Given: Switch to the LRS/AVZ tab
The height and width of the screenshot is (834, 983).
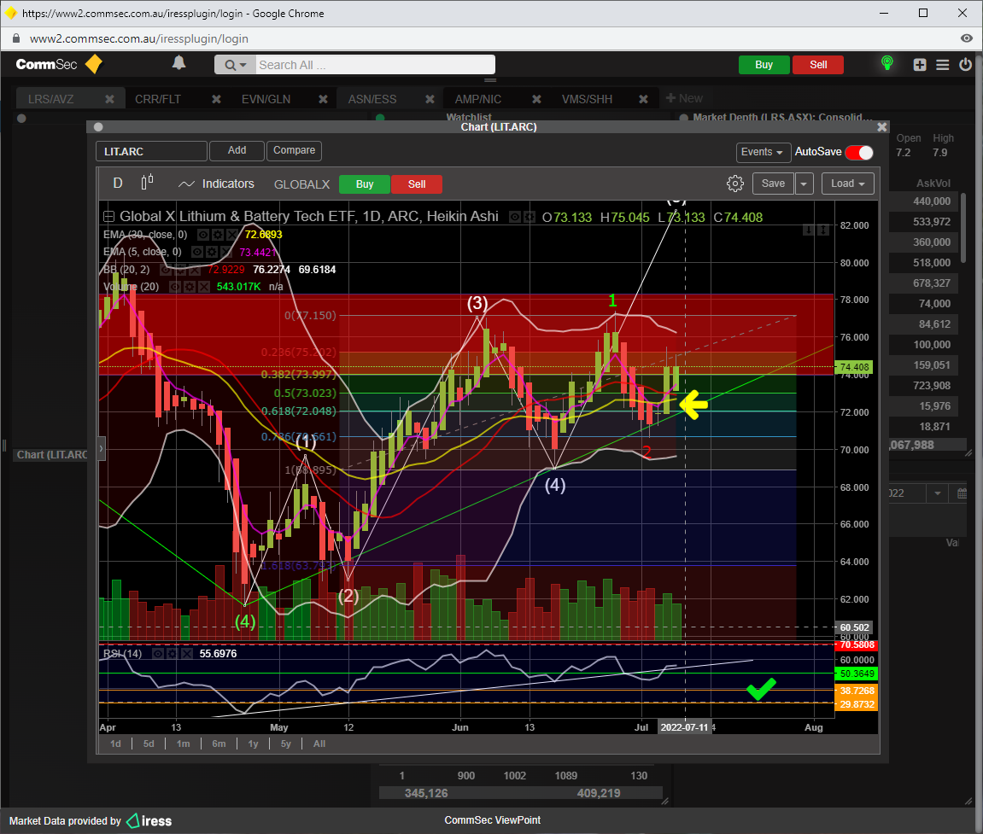Looking at the screenshot, I should pos(50,99).
